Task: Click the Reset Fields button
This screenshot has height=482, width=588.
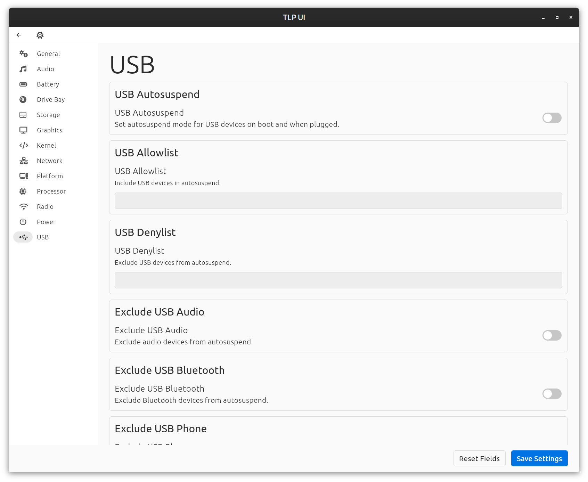Action: click(479, 458)
